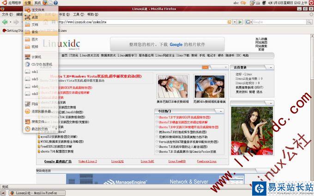
Task: Click the volume speaker icon in panel
Action: pyautogui.click(x=270, y=3)
